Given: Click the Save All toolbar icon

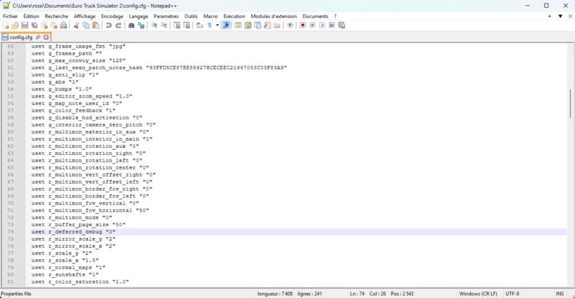Looking at the screenshot, I should tap(34, 25).
